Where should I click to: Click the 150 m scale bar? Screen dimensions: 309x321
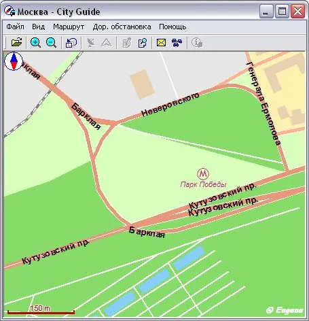click(x=41, y=310)
